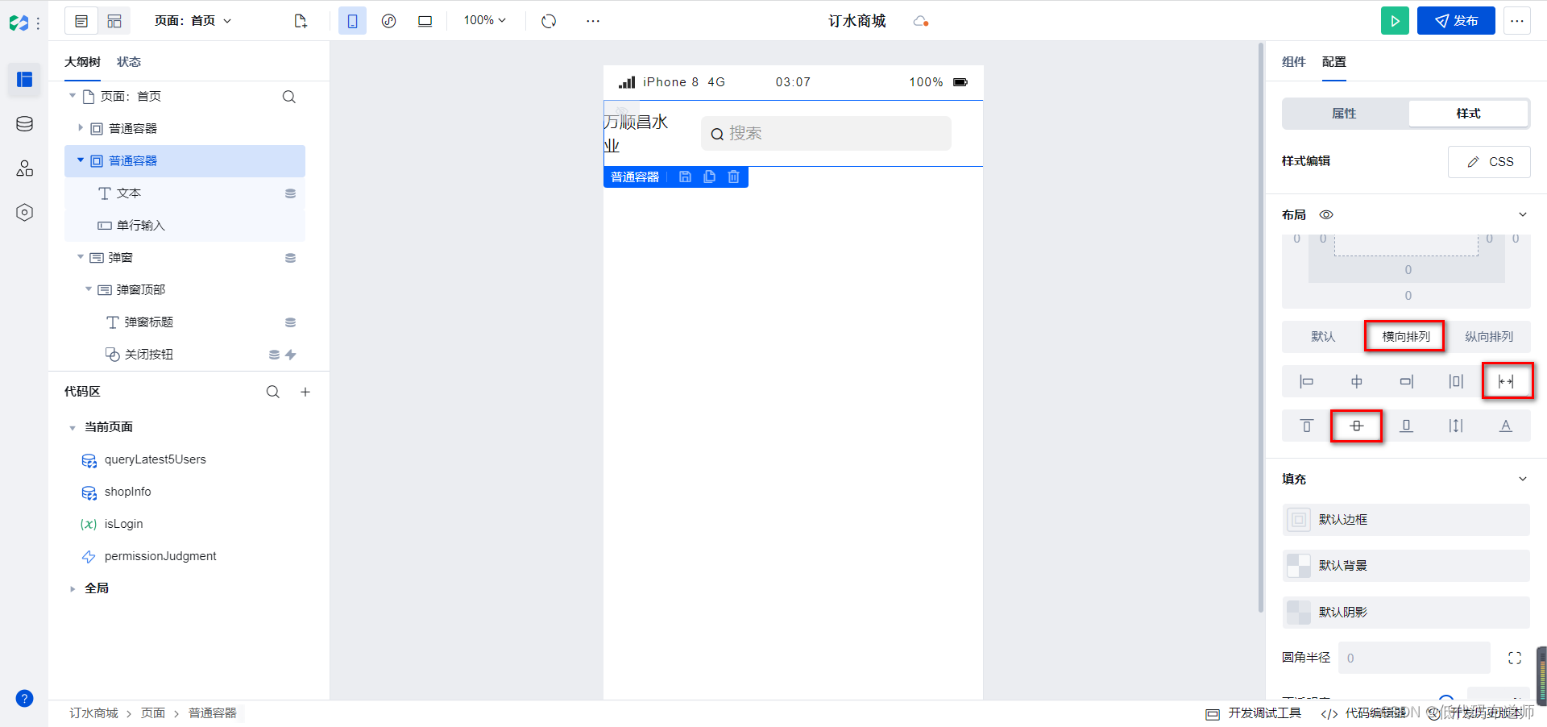Run the app preview play button
Viewport: 1547px width, 727px height.
pyautogui.click(x=1395, y=21)
